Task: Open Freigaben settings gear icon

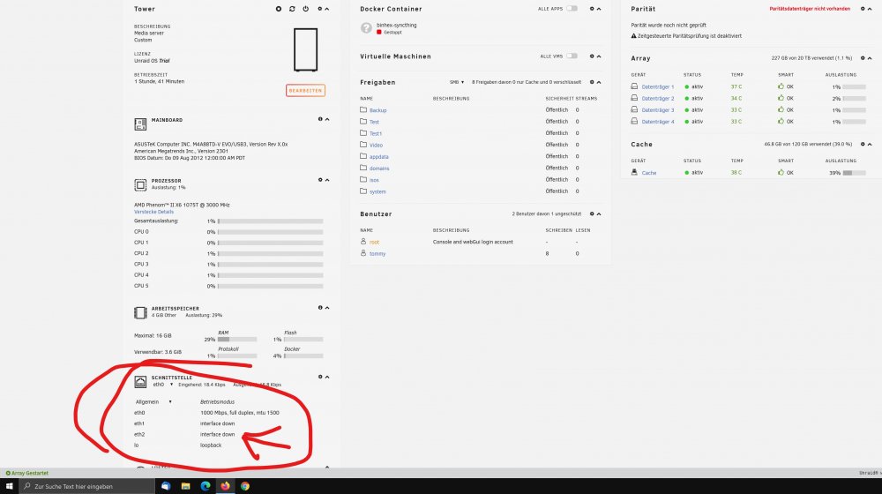Action: click(x=592, y=82)
